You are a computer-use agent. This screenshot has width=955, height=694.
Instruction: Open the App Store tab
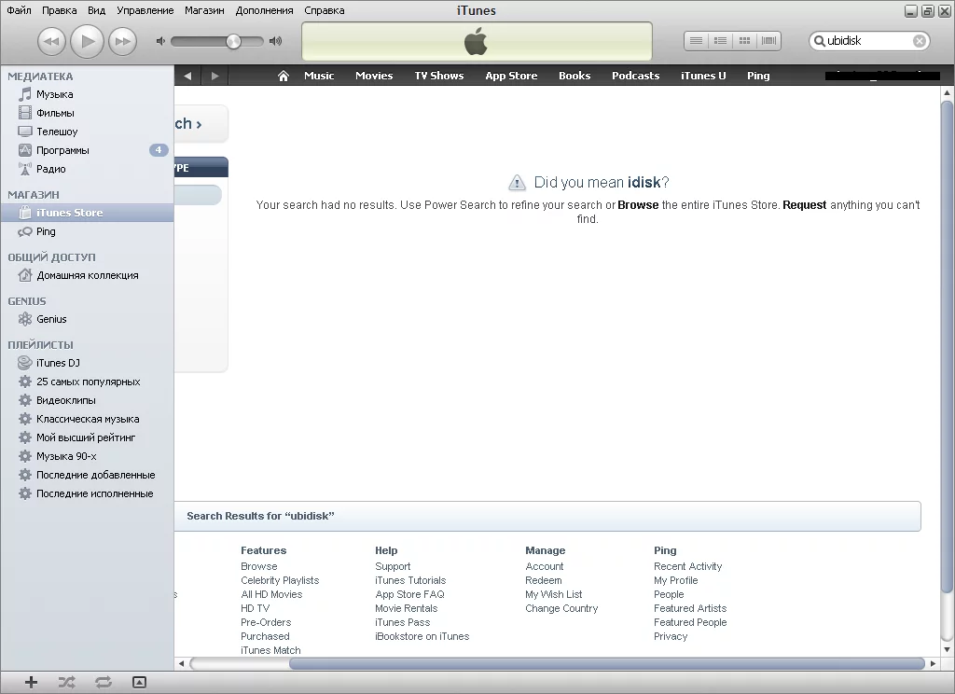click(511, 76)
